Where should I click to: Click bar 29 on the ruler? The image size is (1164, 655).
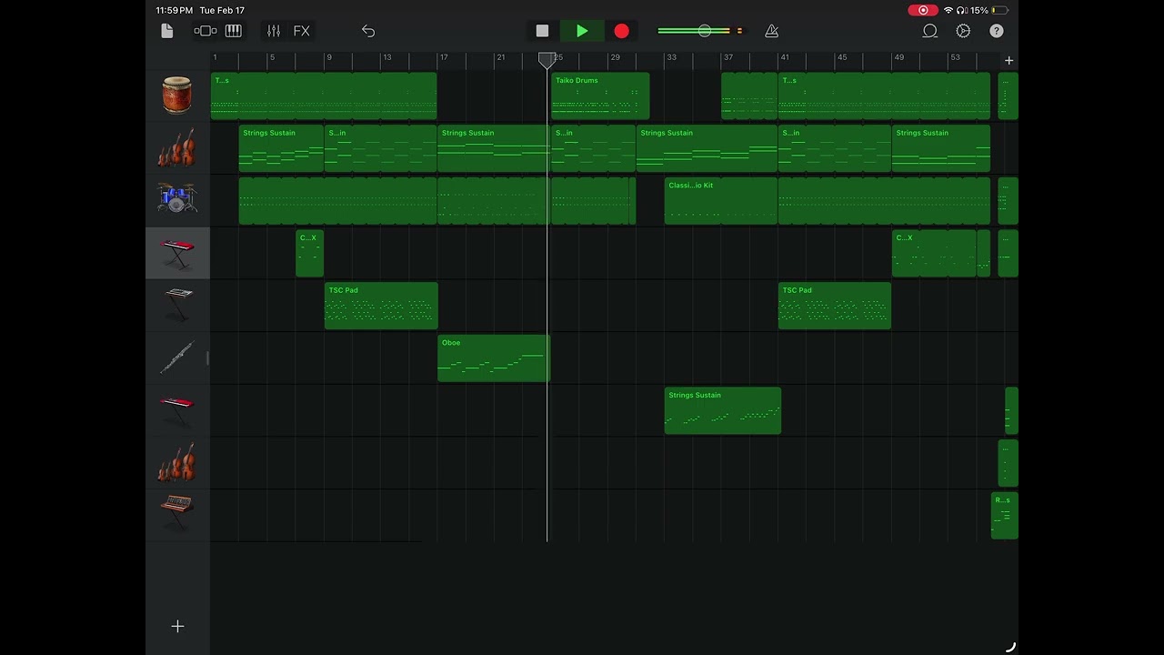click(x=615, y=57)
